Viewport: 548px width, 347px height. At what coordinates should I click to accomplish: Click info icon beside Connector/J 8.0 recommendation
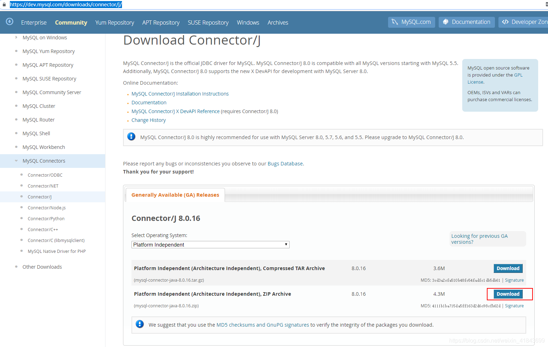coord(131,137)
